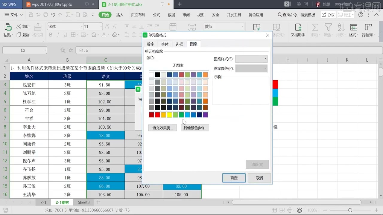Open the 插入 ribbon tab
The width and height of the screenshot is (383, 215).
click(120, 15)
